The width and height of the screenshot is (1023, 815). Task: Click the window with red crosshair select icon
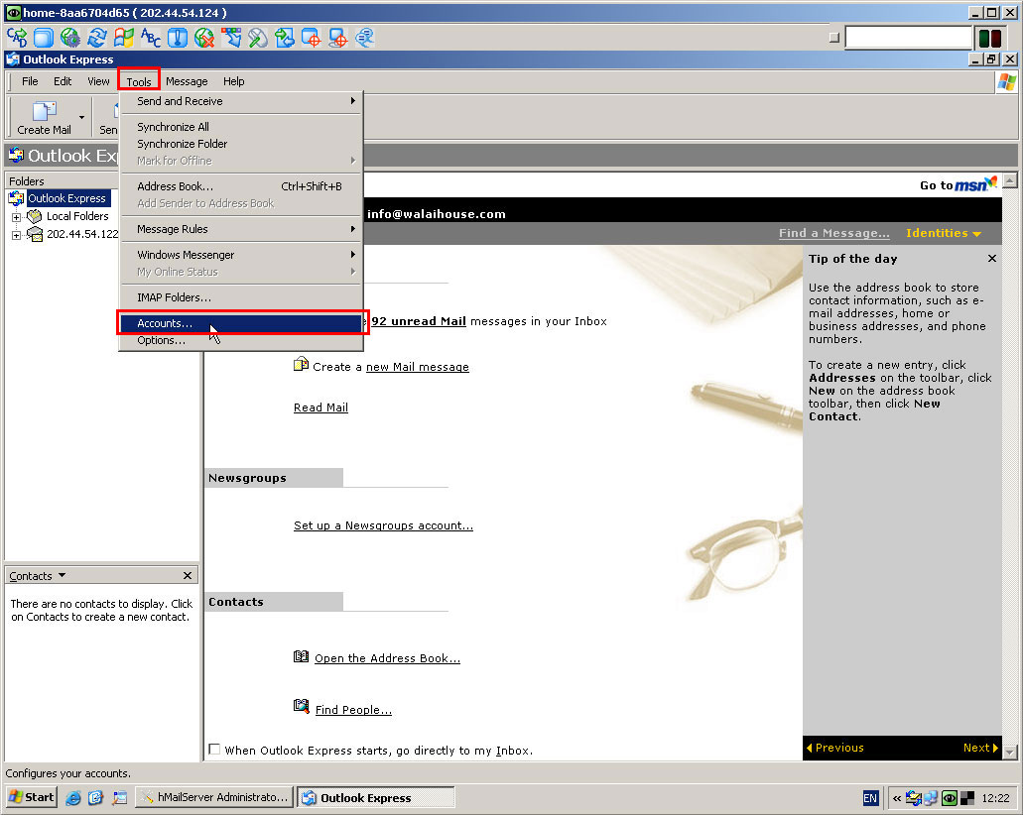312,38
